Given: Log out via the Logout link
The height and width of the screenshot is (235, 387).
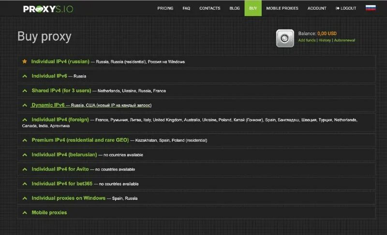Looking at the screenshot, I should [x=346, y=8].
